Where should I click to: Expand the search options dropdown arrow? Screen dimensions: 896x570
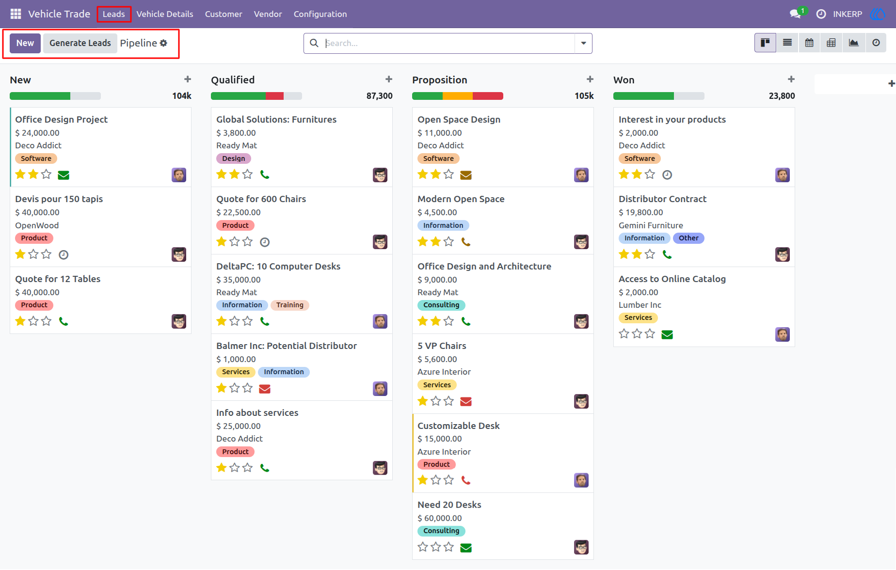[583, 43]
